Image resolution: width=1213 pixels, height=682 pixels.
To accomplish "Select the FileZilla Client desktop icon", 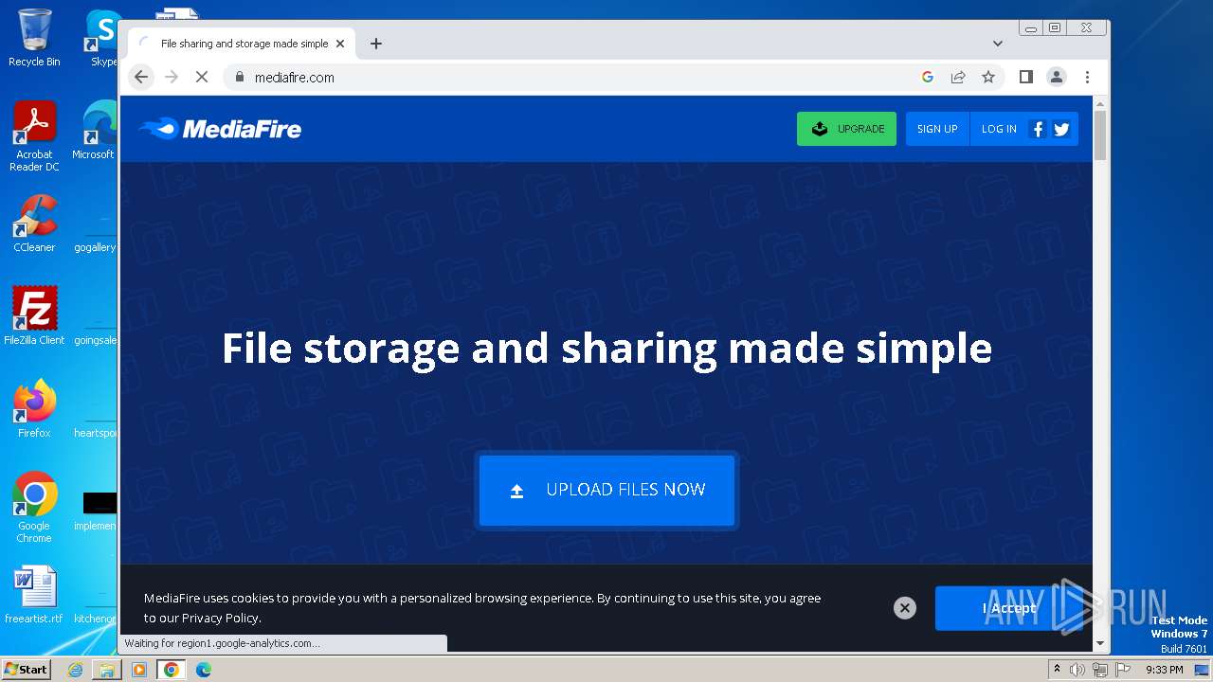I will coord(34,316).
